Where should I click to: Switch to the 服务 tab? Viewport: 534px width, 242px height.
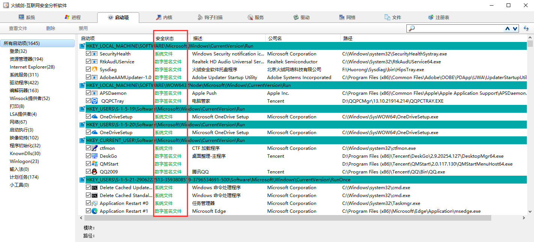(x=256, y=18)
